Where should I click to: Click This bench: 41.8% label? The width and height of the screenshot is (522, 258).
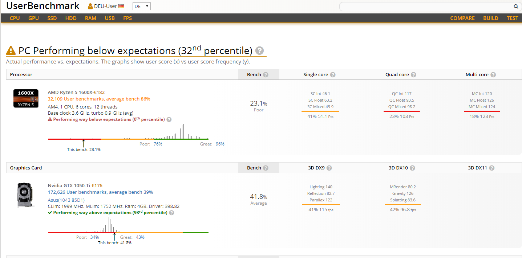click(x=115, y=243)
